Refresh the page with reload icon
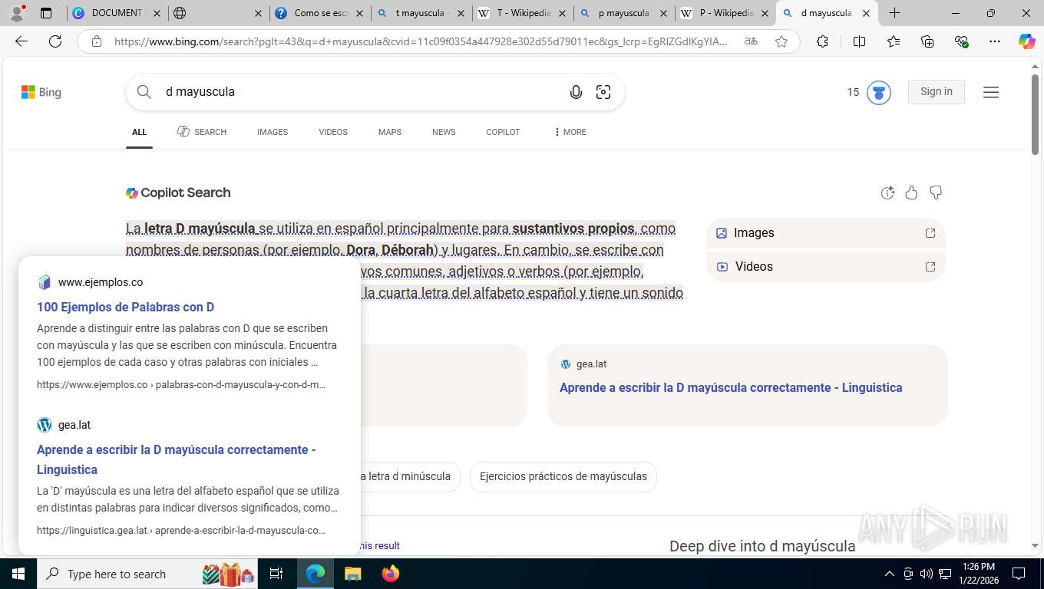This screenshot has width=1044, height=589. tap(55, 41)
